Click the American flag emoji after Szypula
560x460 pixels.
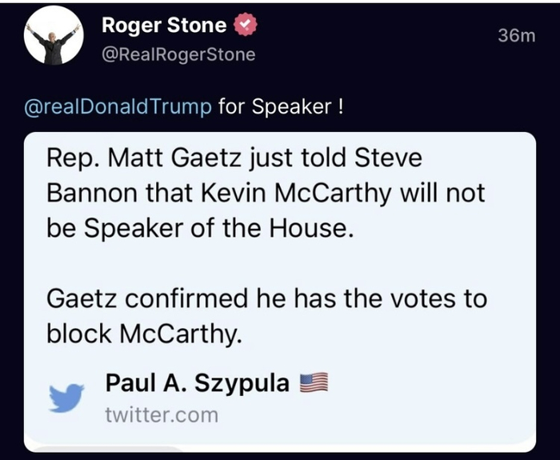click(314, 383)
